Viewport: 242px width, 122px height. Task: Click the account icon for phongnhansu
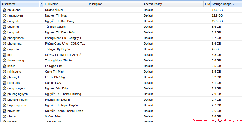(x=5, y=38)
